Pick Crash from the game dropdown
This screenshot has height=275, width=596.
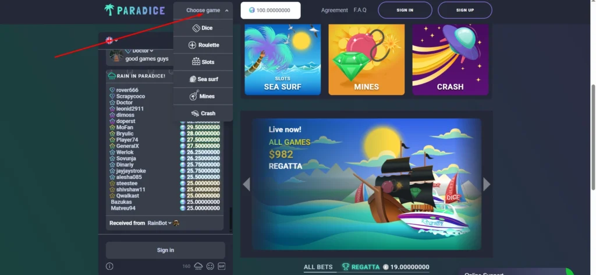coord(203,113)
